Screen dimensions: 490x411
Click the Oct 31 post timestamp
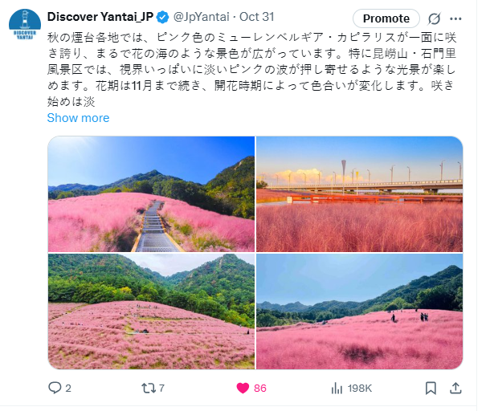(257, 17)
